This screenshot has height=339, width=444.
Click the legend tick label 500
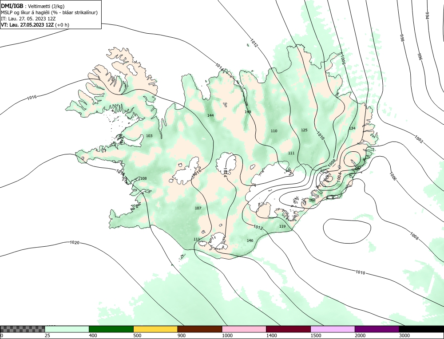[137, 336]
